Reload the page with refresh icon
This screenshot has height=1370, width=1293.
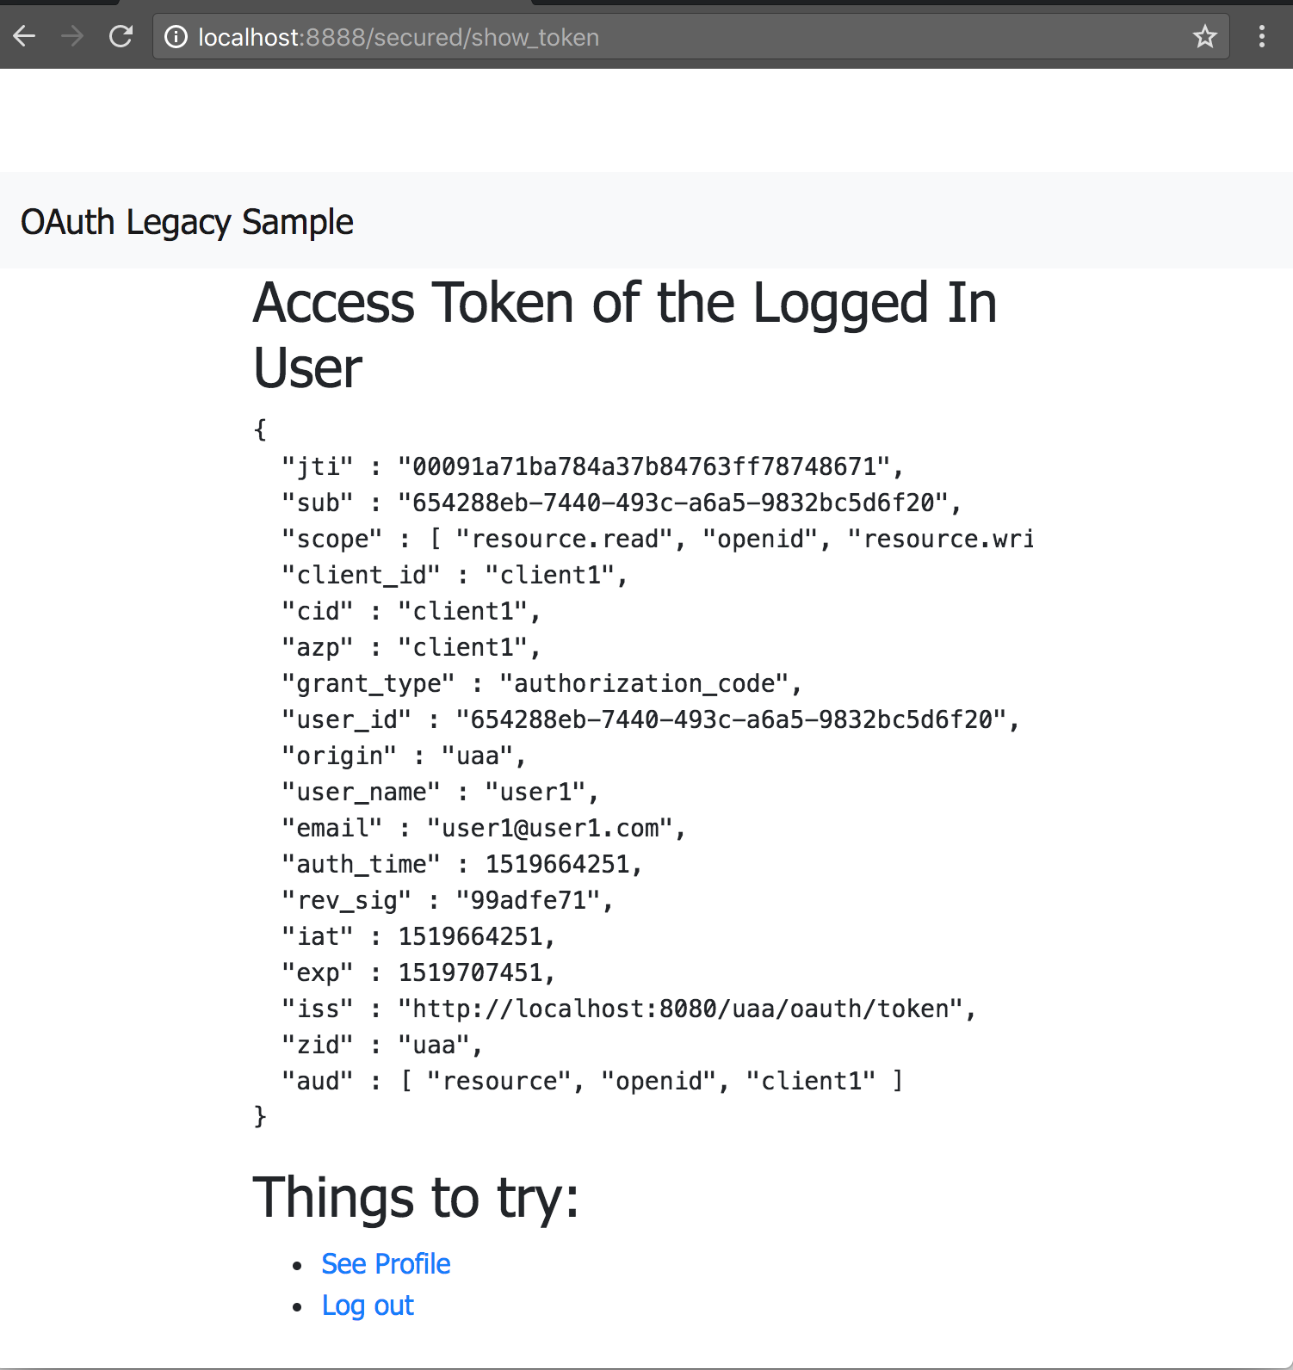tap(121, 36)
